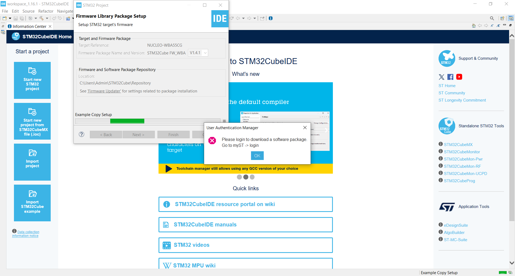515x276 pixels.
Task: Click the X social media icon
Action: pyautogui.click(x=442, y=77)
